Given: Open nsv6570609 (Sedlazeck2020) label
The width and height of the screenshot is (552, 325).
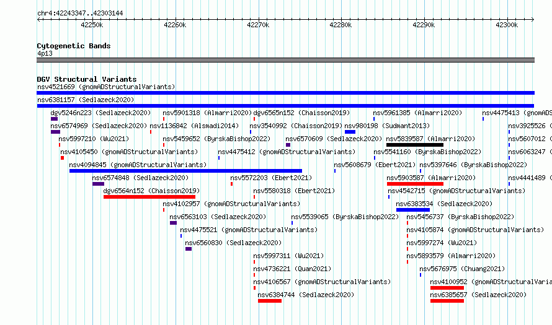Looking at the screenshot, I should (334, 139).
